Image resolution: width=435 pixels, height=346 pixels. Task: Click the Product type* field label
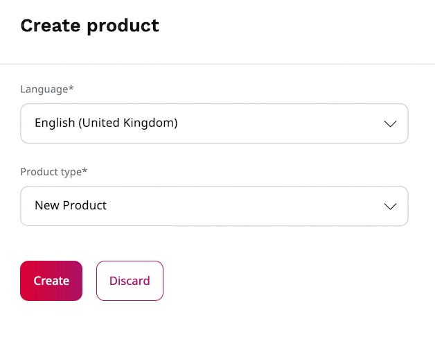(54, 172)
